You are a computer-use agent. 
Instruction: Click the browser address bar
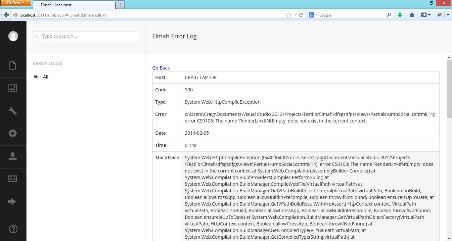point(152,15)
